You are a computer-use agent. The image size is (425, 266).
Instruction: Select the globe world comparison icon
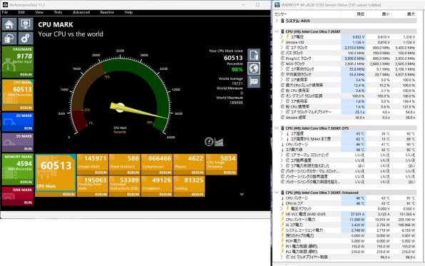click(x=254, y=68)
